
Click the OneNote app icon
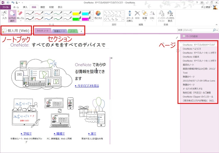[x=3, y=2]
